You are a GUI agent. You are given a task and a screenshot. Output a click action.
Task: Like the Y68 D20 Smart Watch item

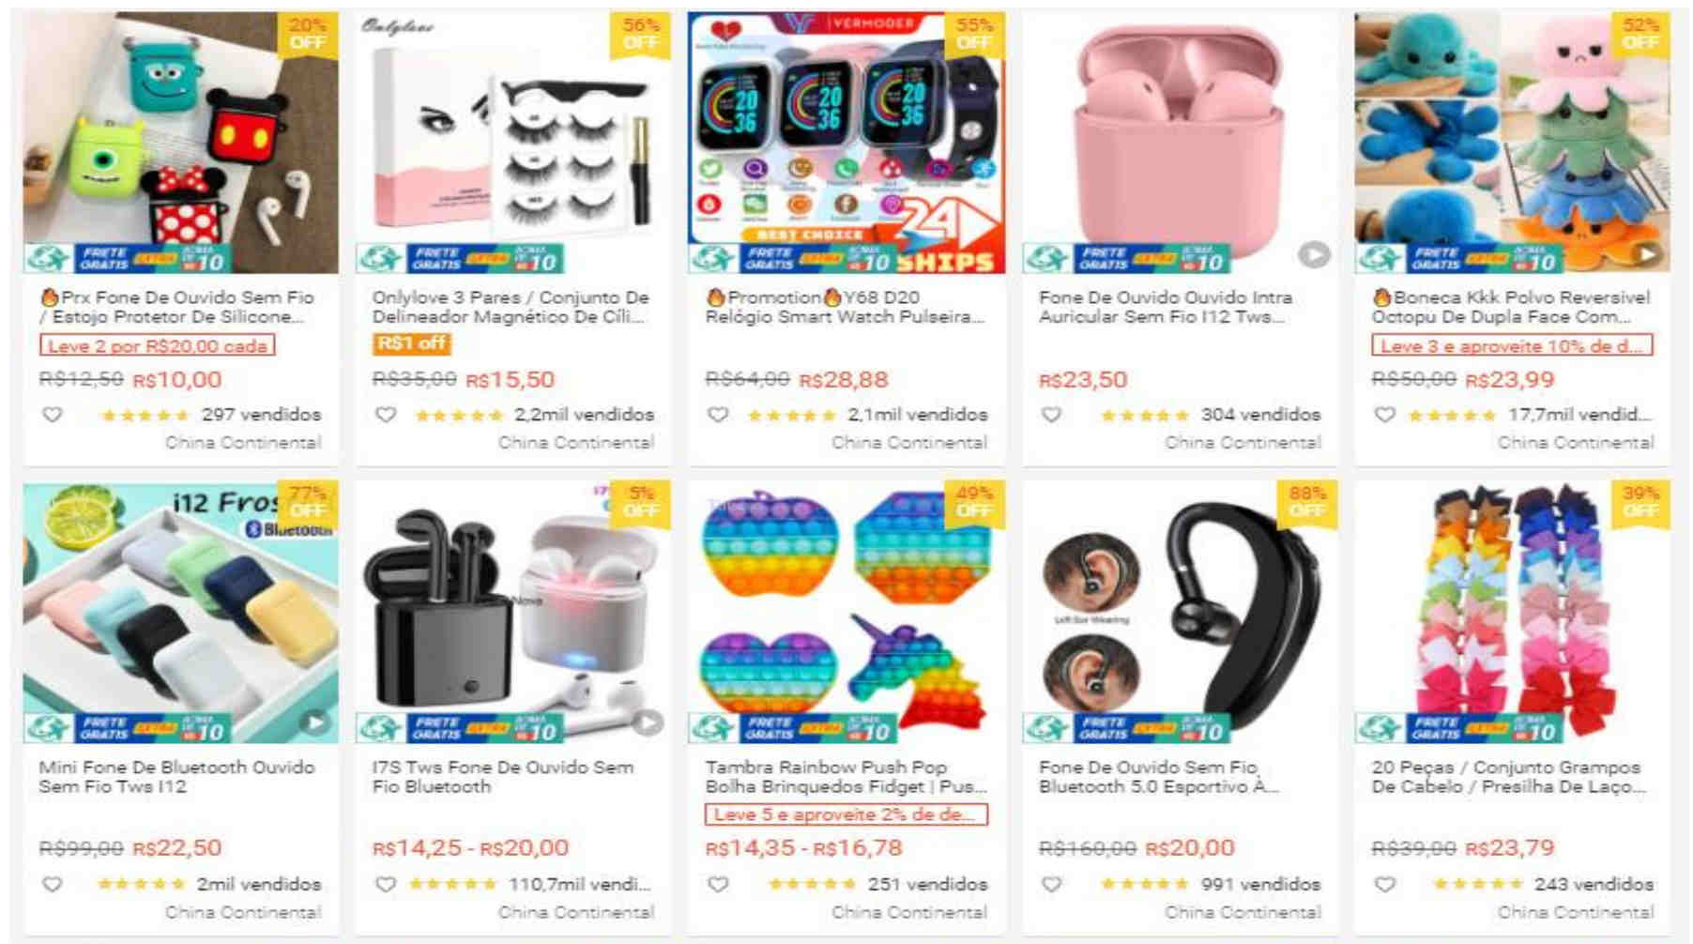click(x=718, y=414)
